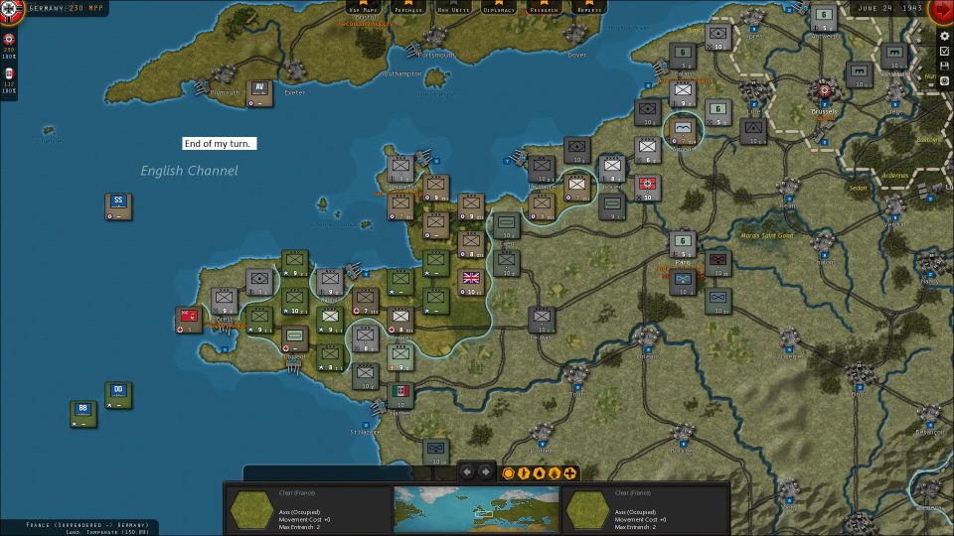The height and width of the screenshot is (536, 954).
Task: Click the checkbox options icon in the right sidebar
Action: [x=945, y=51]
